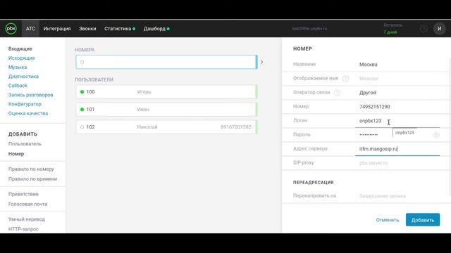This screenshot has width=451, height=253.
Task: Select user 102 Николай row
Action: point(166,127)
